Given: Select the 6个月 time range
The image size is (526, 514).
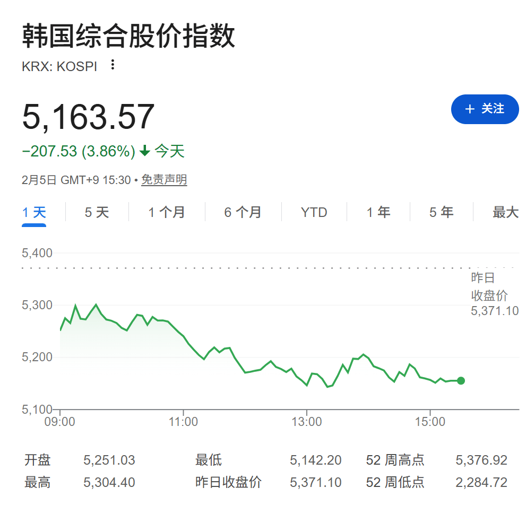Looking at the screenshot, I should [x=243, y=212].
